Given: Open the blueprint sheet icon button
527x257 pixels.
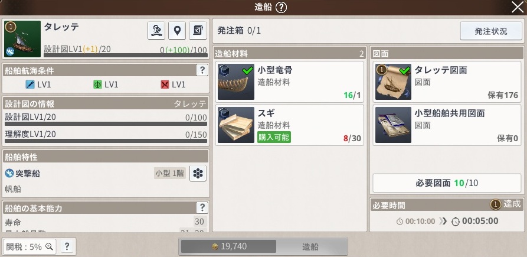Looking at the screenshot, I should pyautogui.click(x=198, y=31).
